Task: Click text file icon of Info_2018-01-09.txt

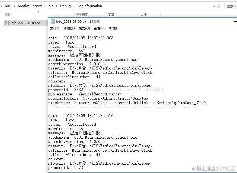Action: [x=7, y=23]
